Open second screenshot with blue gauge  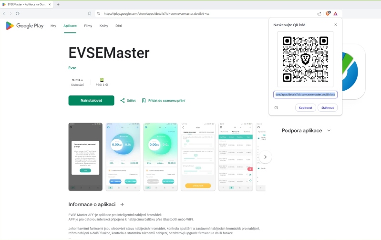(x=123, y=157)
